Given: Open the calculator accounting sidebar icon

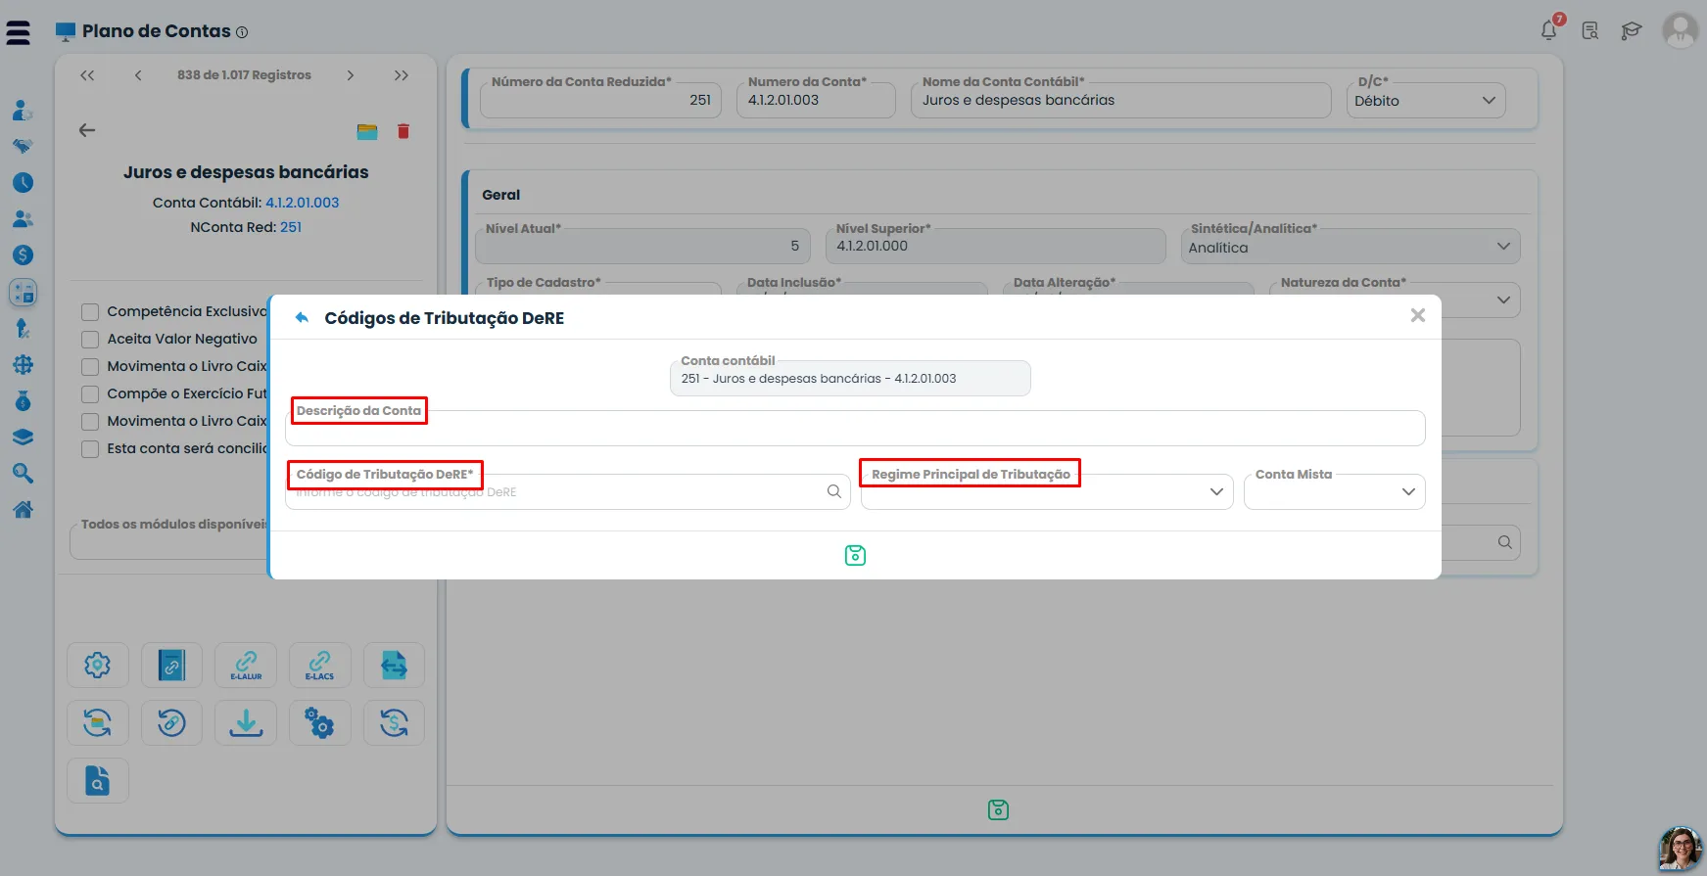Looking at the screenshot, I should (x=23, y=292).
